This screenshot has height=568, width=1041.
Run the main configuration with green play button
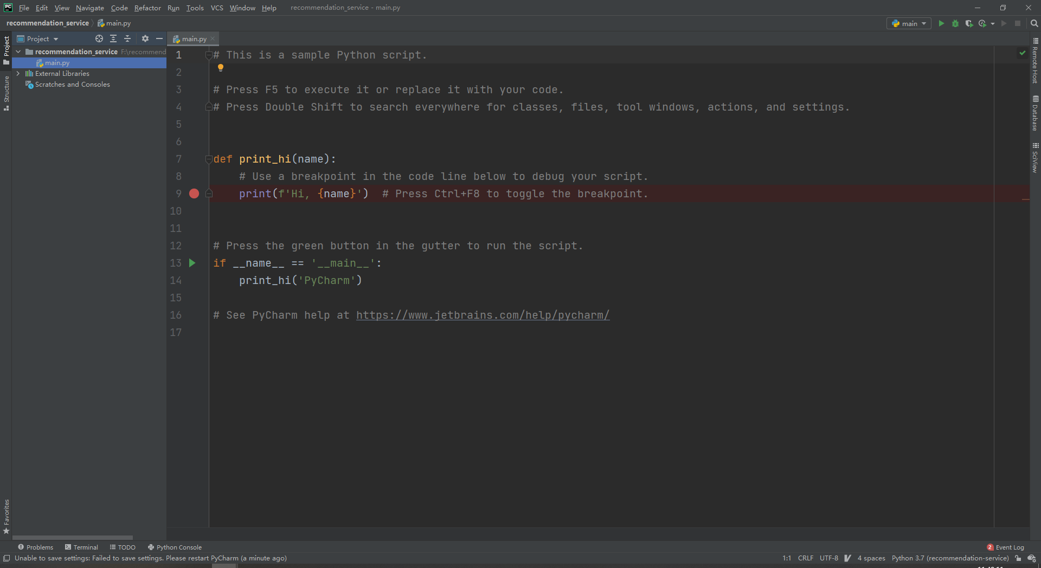[x=941, y=23]
